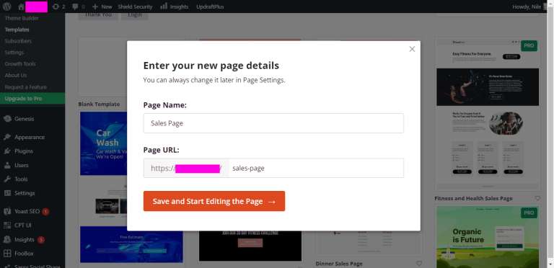Click the PRO badge on fitness template
Image resolution: width=554 pixels, height=268 pixels.
529,46
